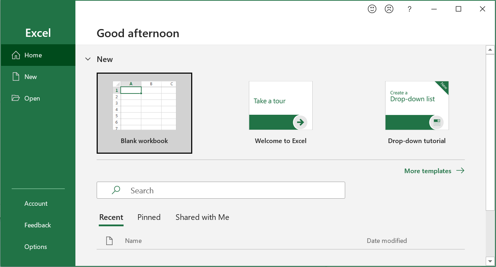496x267 pixels.
Task: Click the smiley face feedback icon
Action: coord(372,9)
